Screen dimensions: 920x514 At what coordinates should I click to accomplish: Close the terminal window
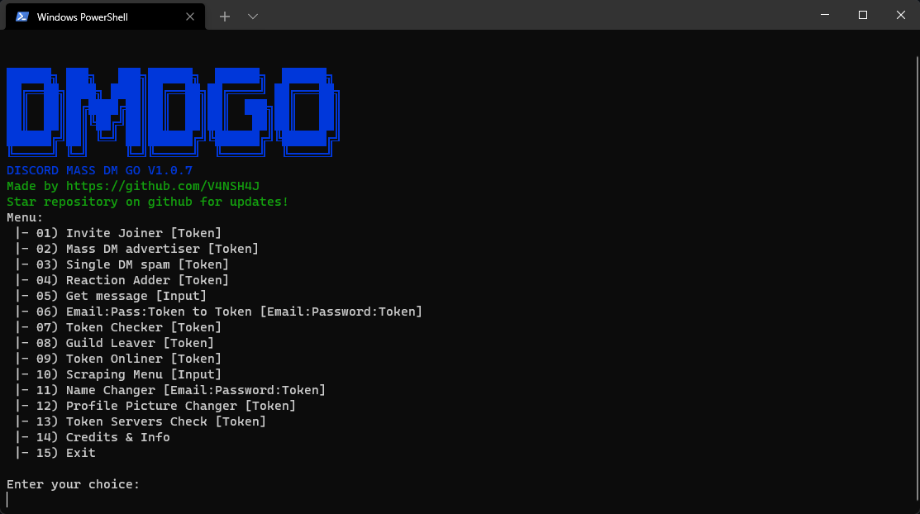[x=901, y=15]
